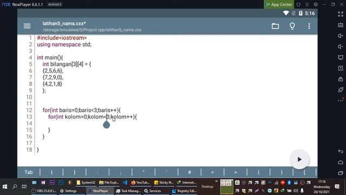The image size is (346, 195).
Task: Click the 'int bilangan[3][4] = {' line
Action: tap(67, 64)
